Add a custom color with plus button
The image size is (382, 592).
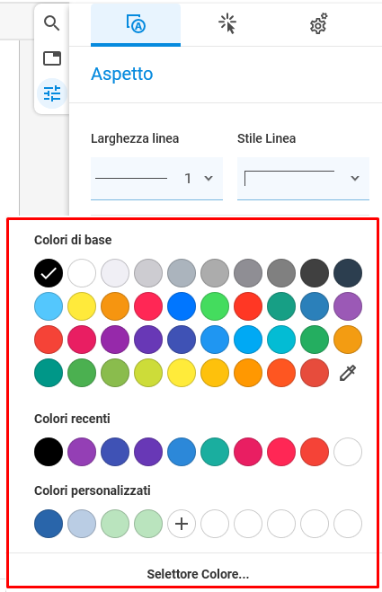tap(182, 524)
